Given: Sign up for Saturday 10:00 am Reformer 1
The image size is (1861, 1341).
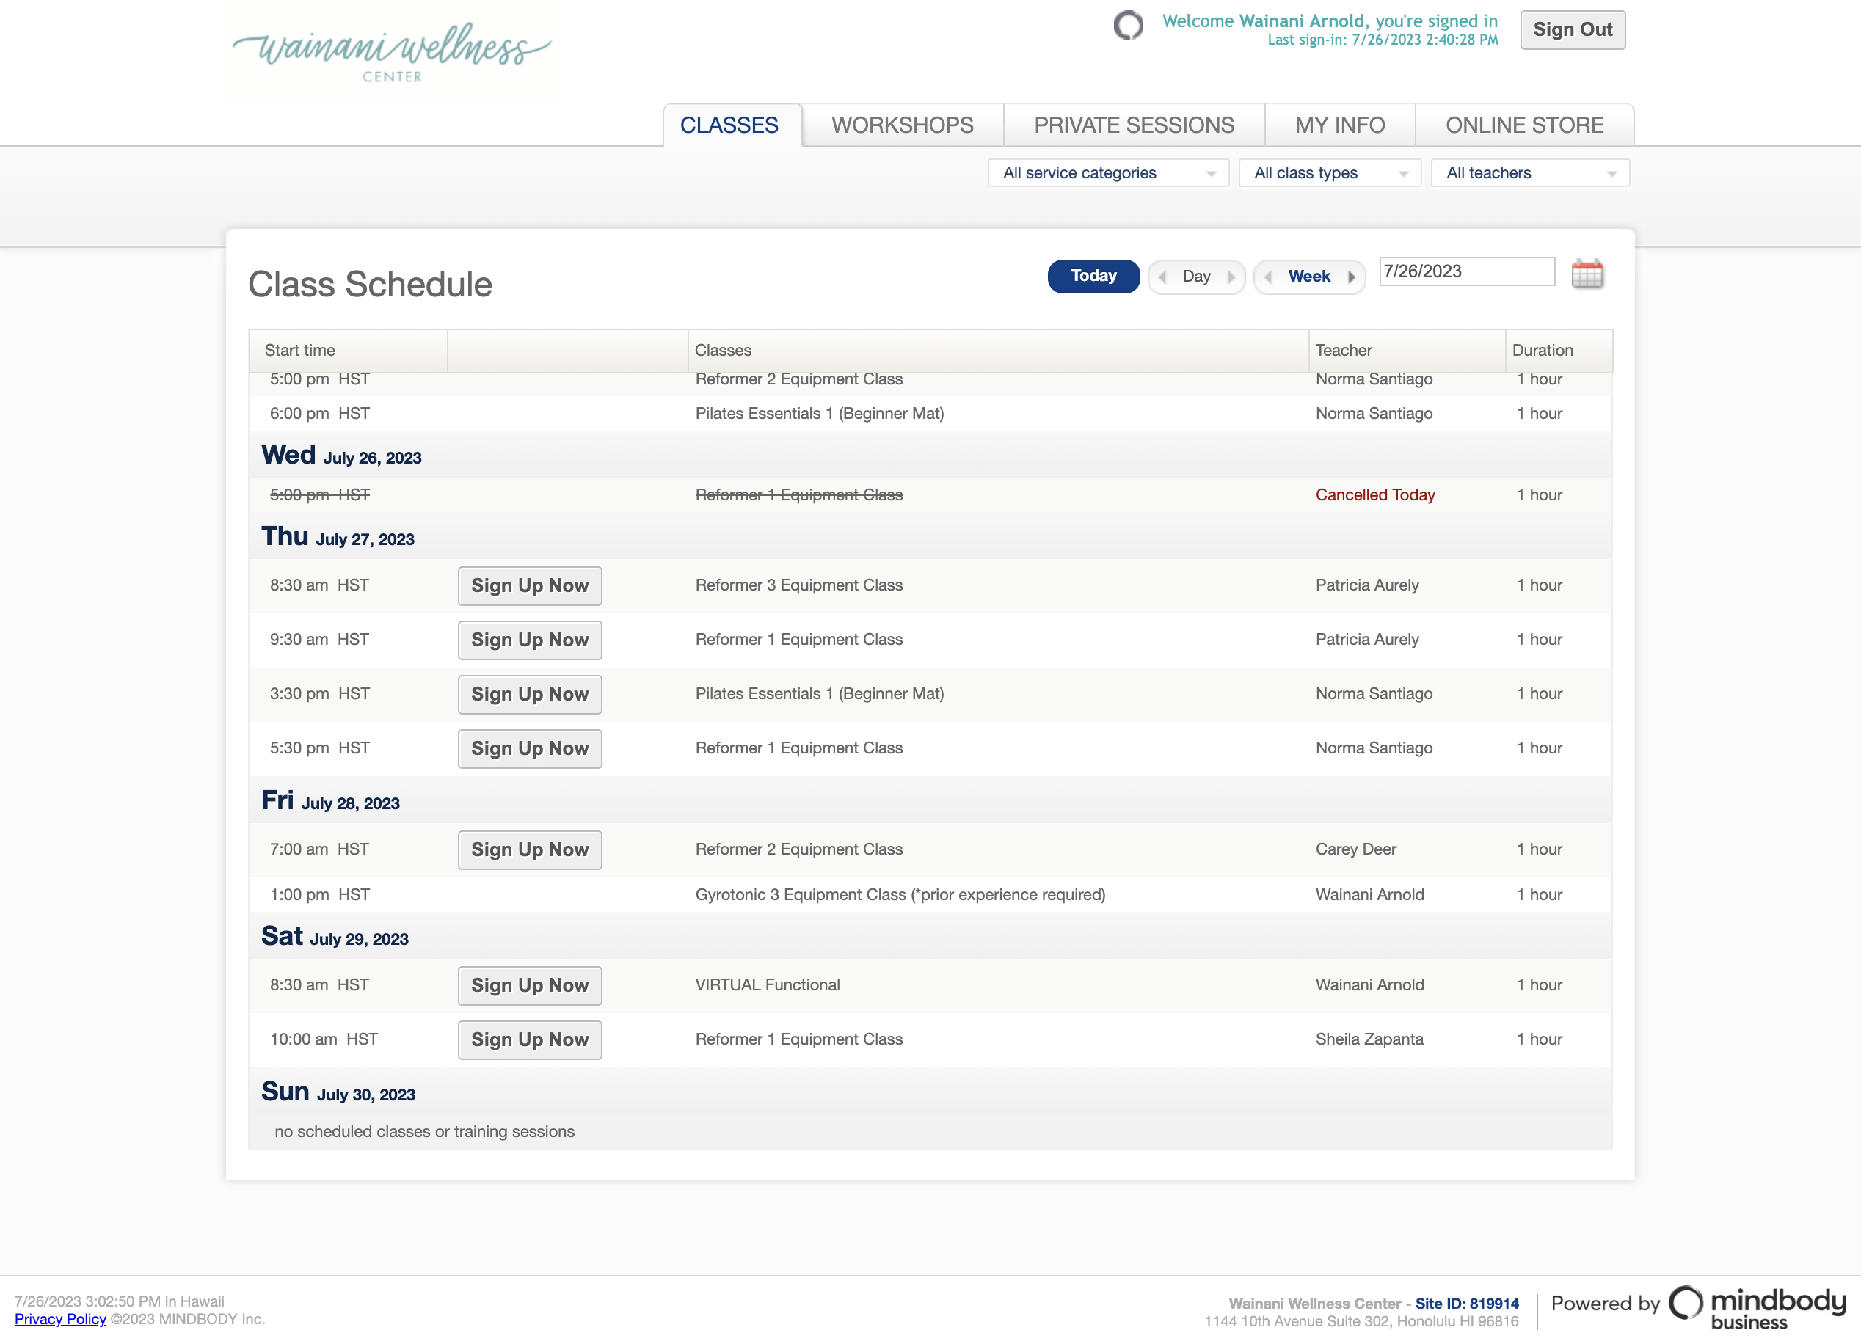Looking at the screenshot, I should tap(529, 1039).
